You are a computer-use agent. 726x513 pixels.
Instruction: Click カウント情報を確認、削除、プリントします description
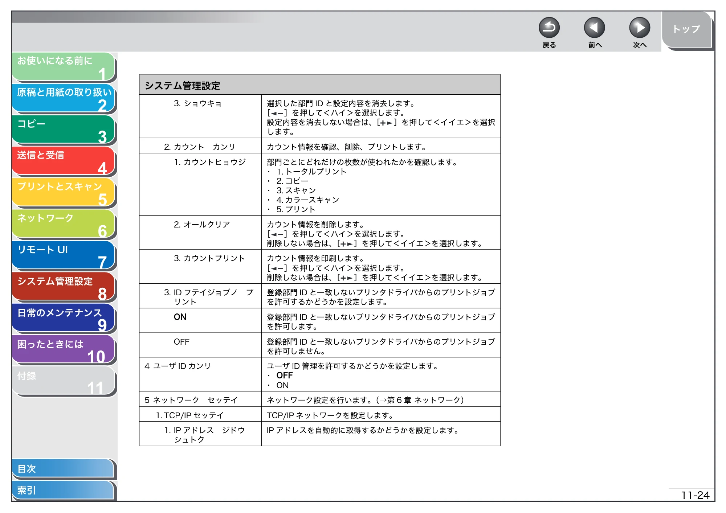pyautogui.click(x=347, y=147)
